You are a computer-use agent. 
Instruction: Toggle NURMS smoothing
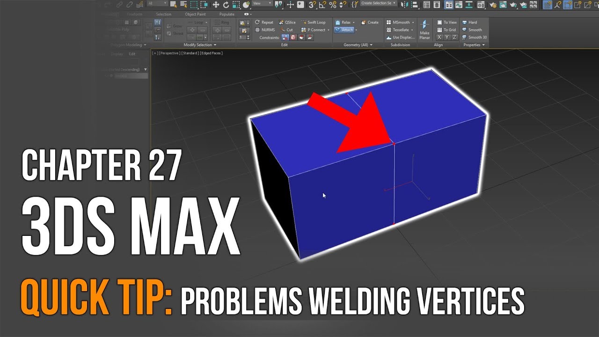point(265,30)
